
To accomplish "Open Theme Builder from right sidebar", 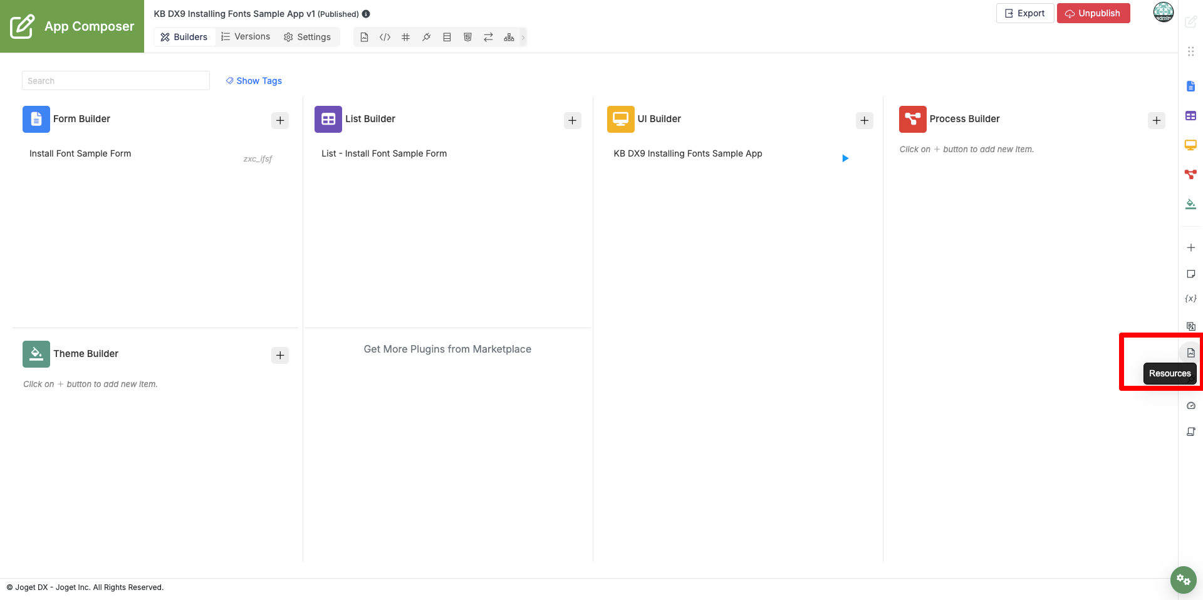I will tap(1190, 204).
